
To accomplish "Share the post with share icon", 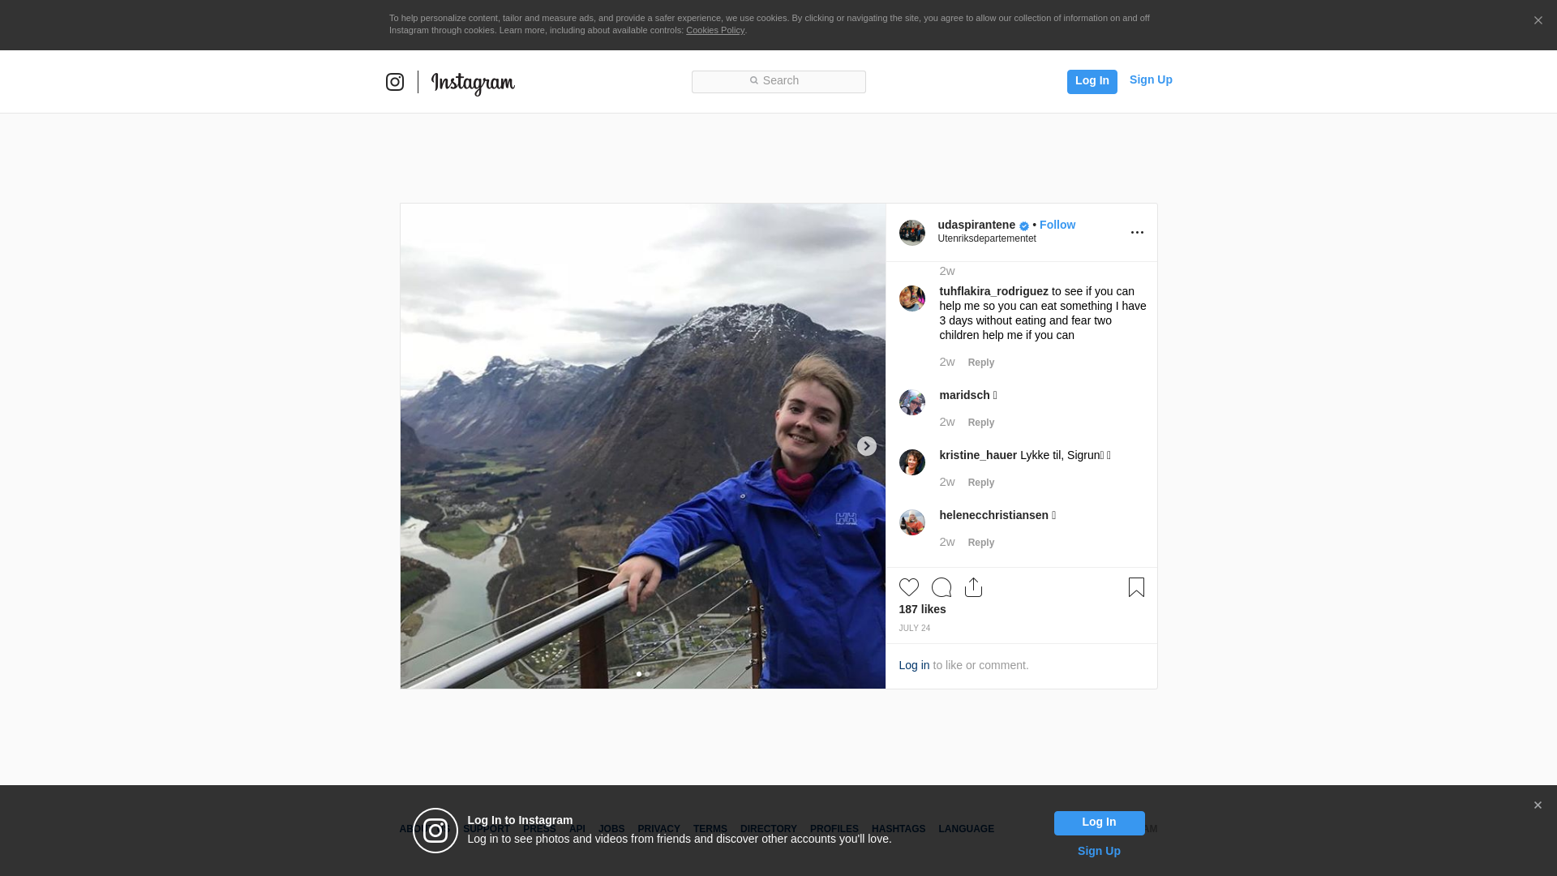I will tap(974, 587).
